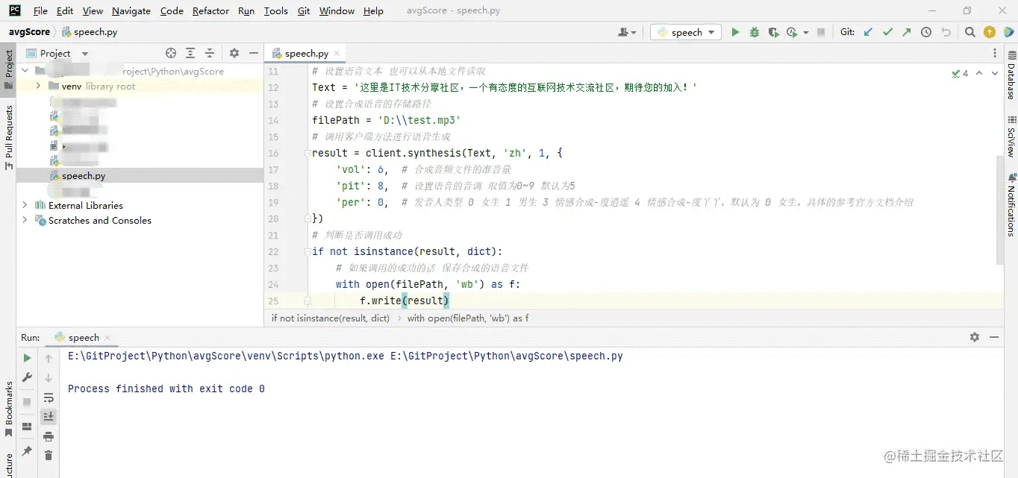Click the profiler run icon in toolbar

(791, 32)
